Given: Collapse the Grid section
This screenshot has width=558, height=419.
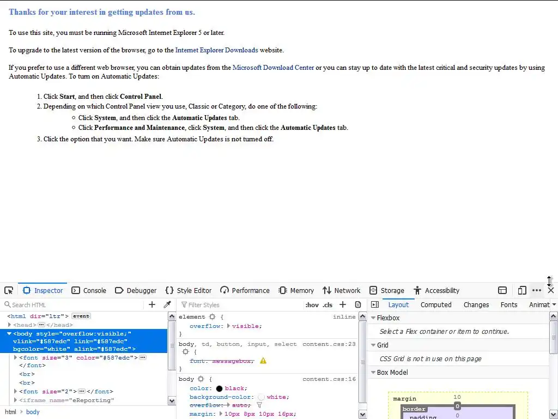Looking at the screenshot, I should click(373, 345).
